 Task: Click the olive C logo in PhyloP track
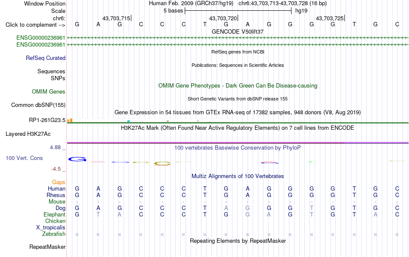162,164
